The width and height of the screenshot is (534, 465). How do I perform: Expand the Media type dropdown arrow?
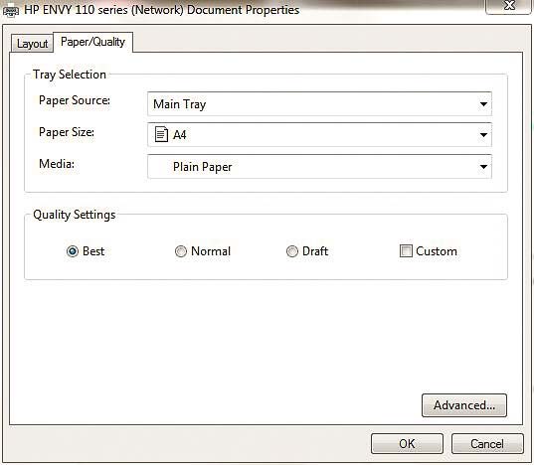pos(483,167)
